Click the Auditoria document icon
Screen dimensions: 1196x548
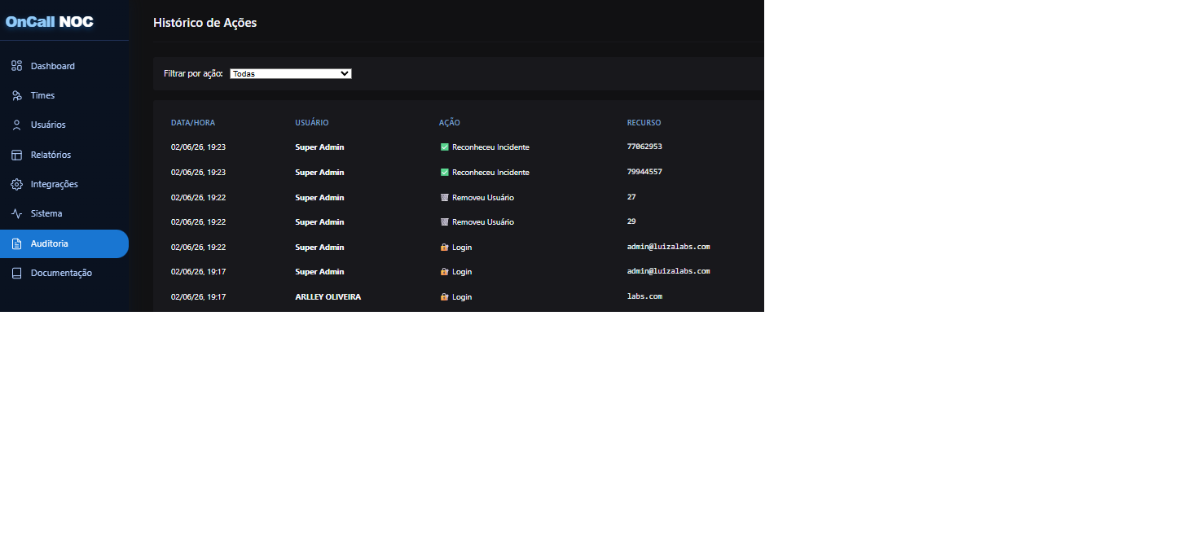click(16, 243)
